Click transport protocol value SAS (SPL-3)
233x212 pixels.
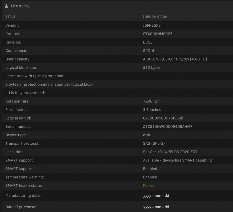(154, 144)
